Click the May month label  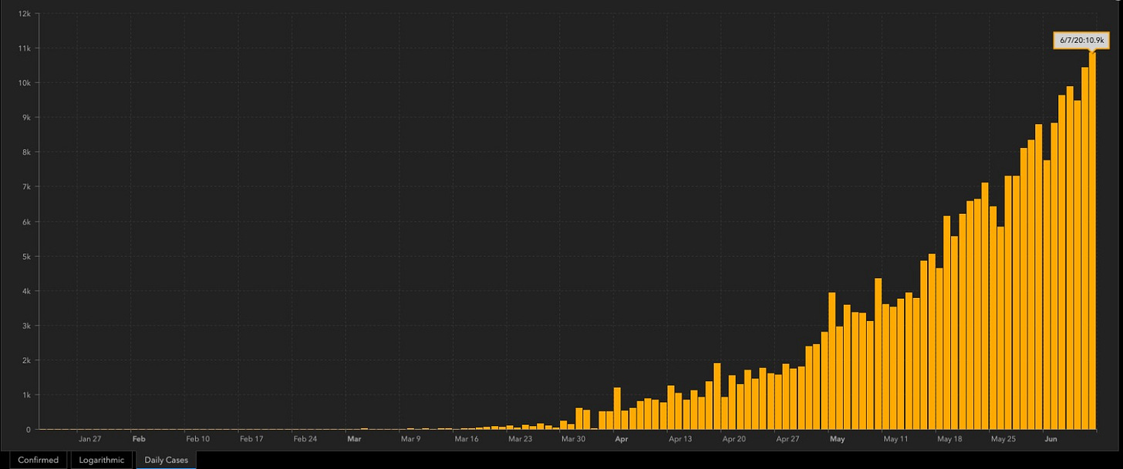tap(838, 439)
